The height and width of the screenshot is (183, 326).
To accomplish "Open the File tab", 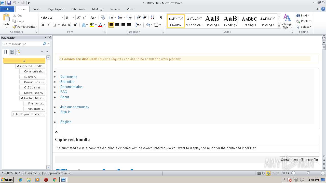I will [x=7, y=9].
